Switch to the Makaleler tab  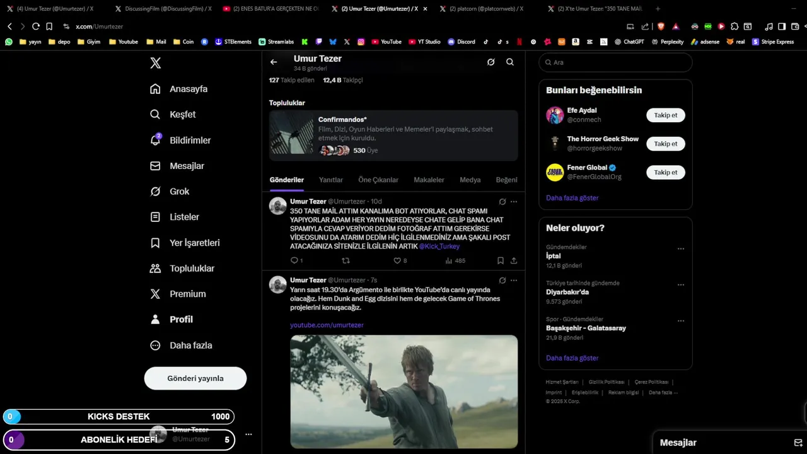click(429, 180)
